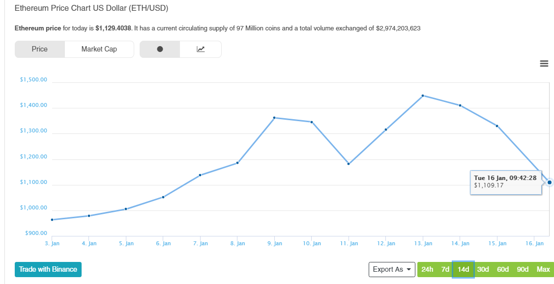Click the 15. Jan data point
This screenshot has width=554, height=284.
(x=497, y=126)
